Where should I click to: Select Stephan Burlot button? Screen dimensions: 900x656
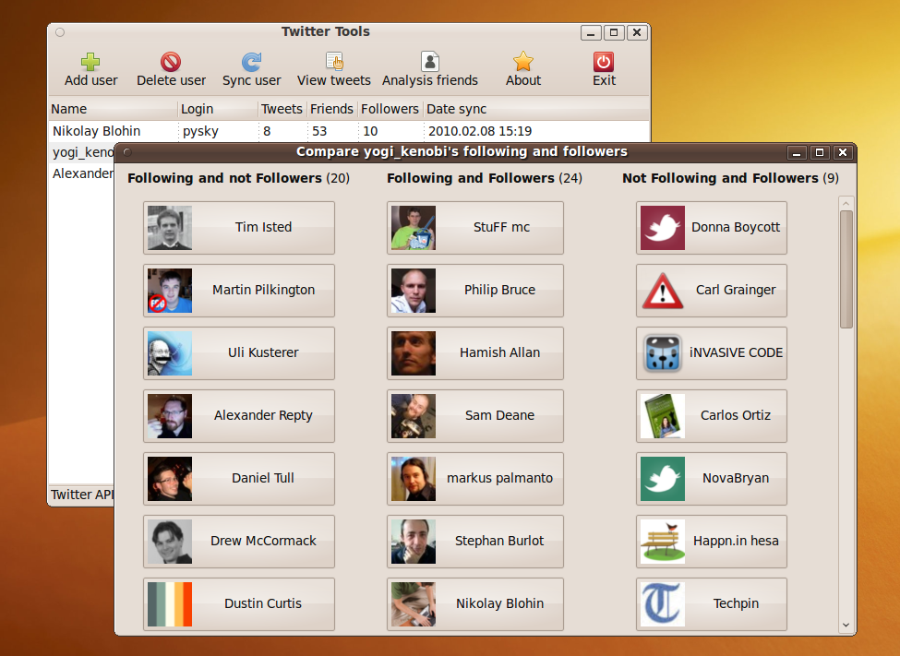475,541
